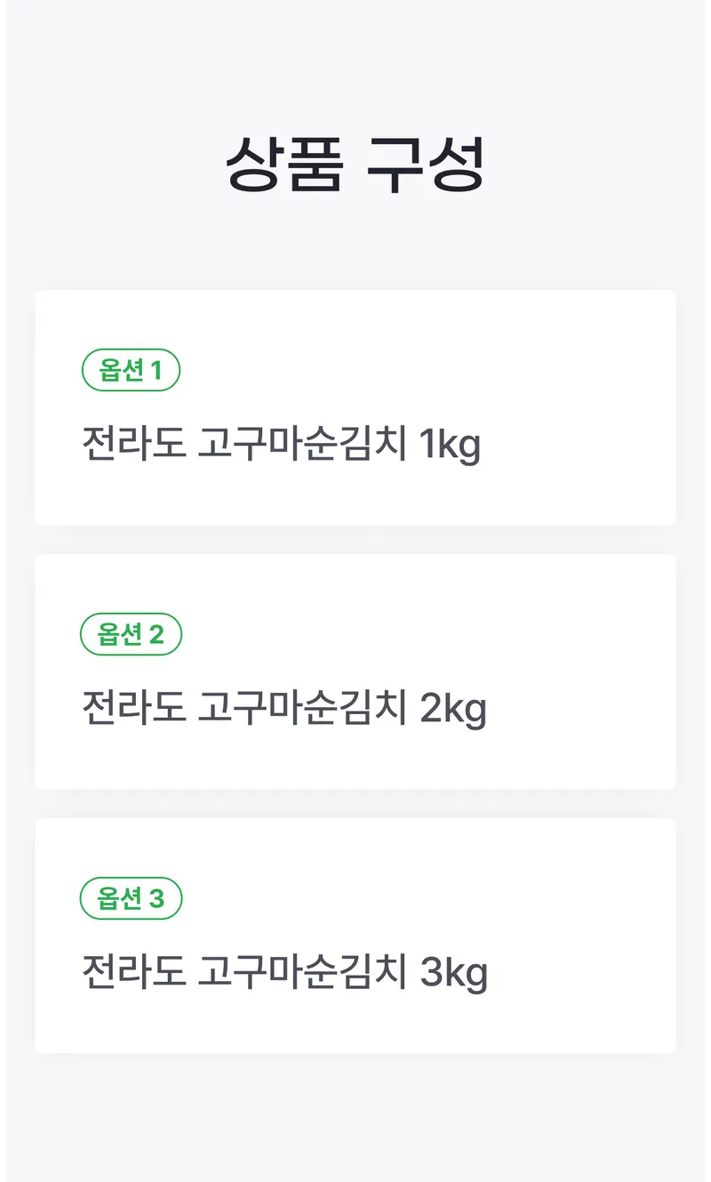
Task: Open the "전라도 고구마순김치 1kg" product name
Action: [x=281, y=444]
